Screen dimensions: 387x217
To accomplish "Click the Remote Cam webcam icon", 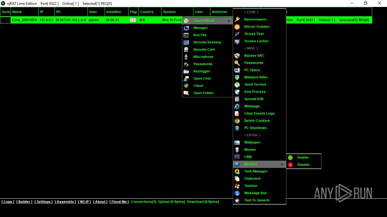I will coord(187,49).
